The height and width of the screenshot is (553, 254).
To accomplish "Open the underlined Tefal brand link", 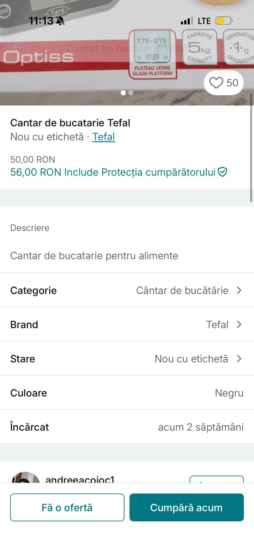I will [104, 137].
